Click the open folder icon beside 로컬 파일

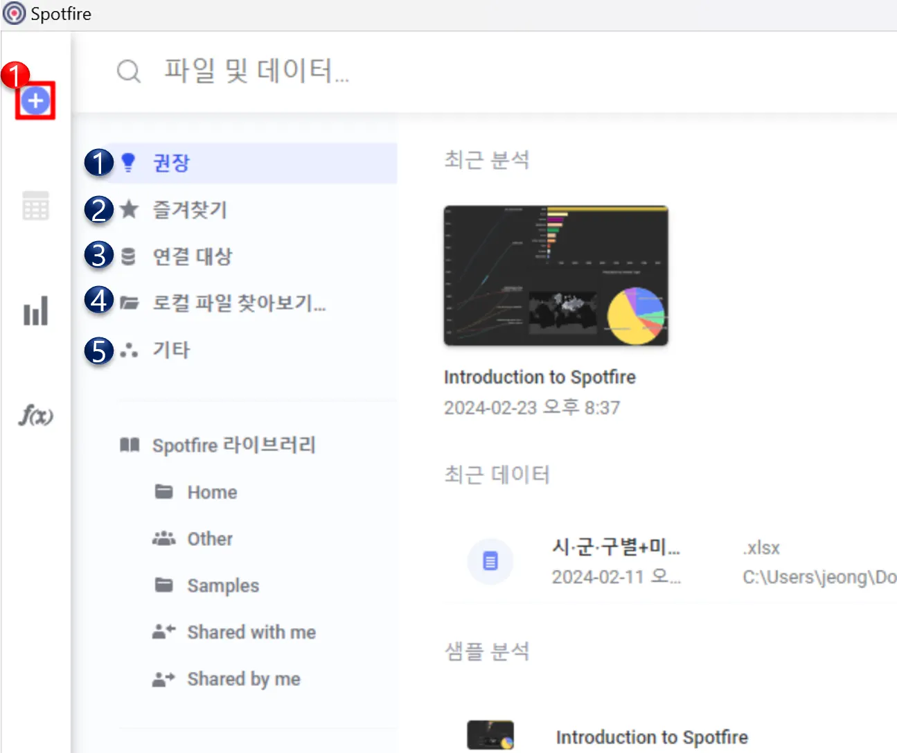(x=129, y=303)
